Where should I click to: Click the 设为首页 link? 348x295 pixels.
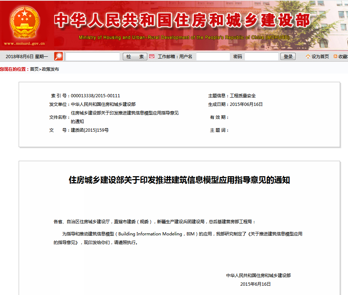tap(320, 57)
